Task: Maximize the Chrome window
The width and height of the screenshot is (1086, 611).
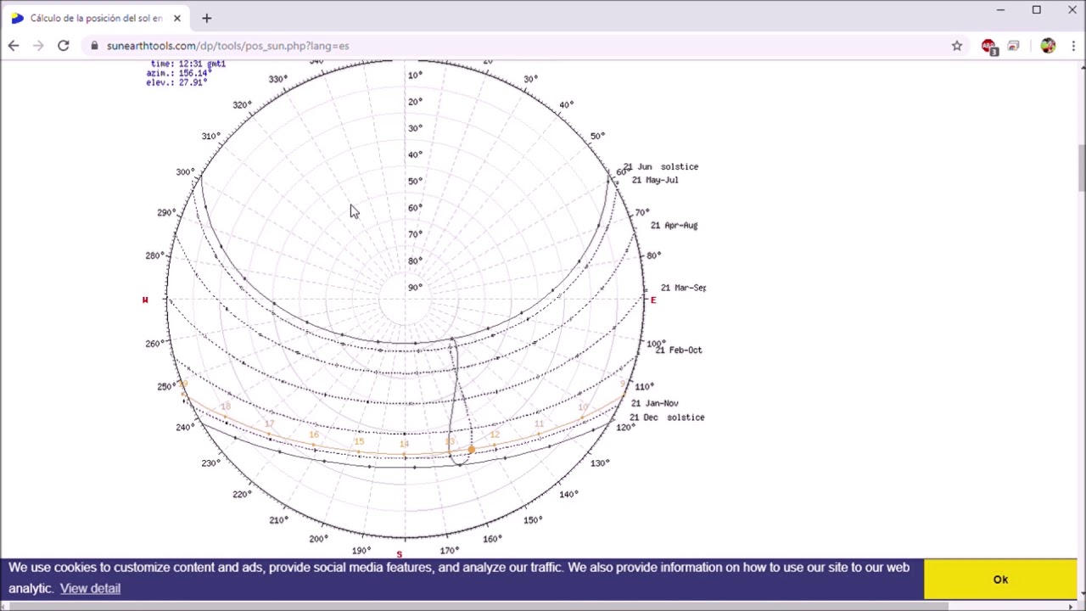Action: click(1036, 10)
